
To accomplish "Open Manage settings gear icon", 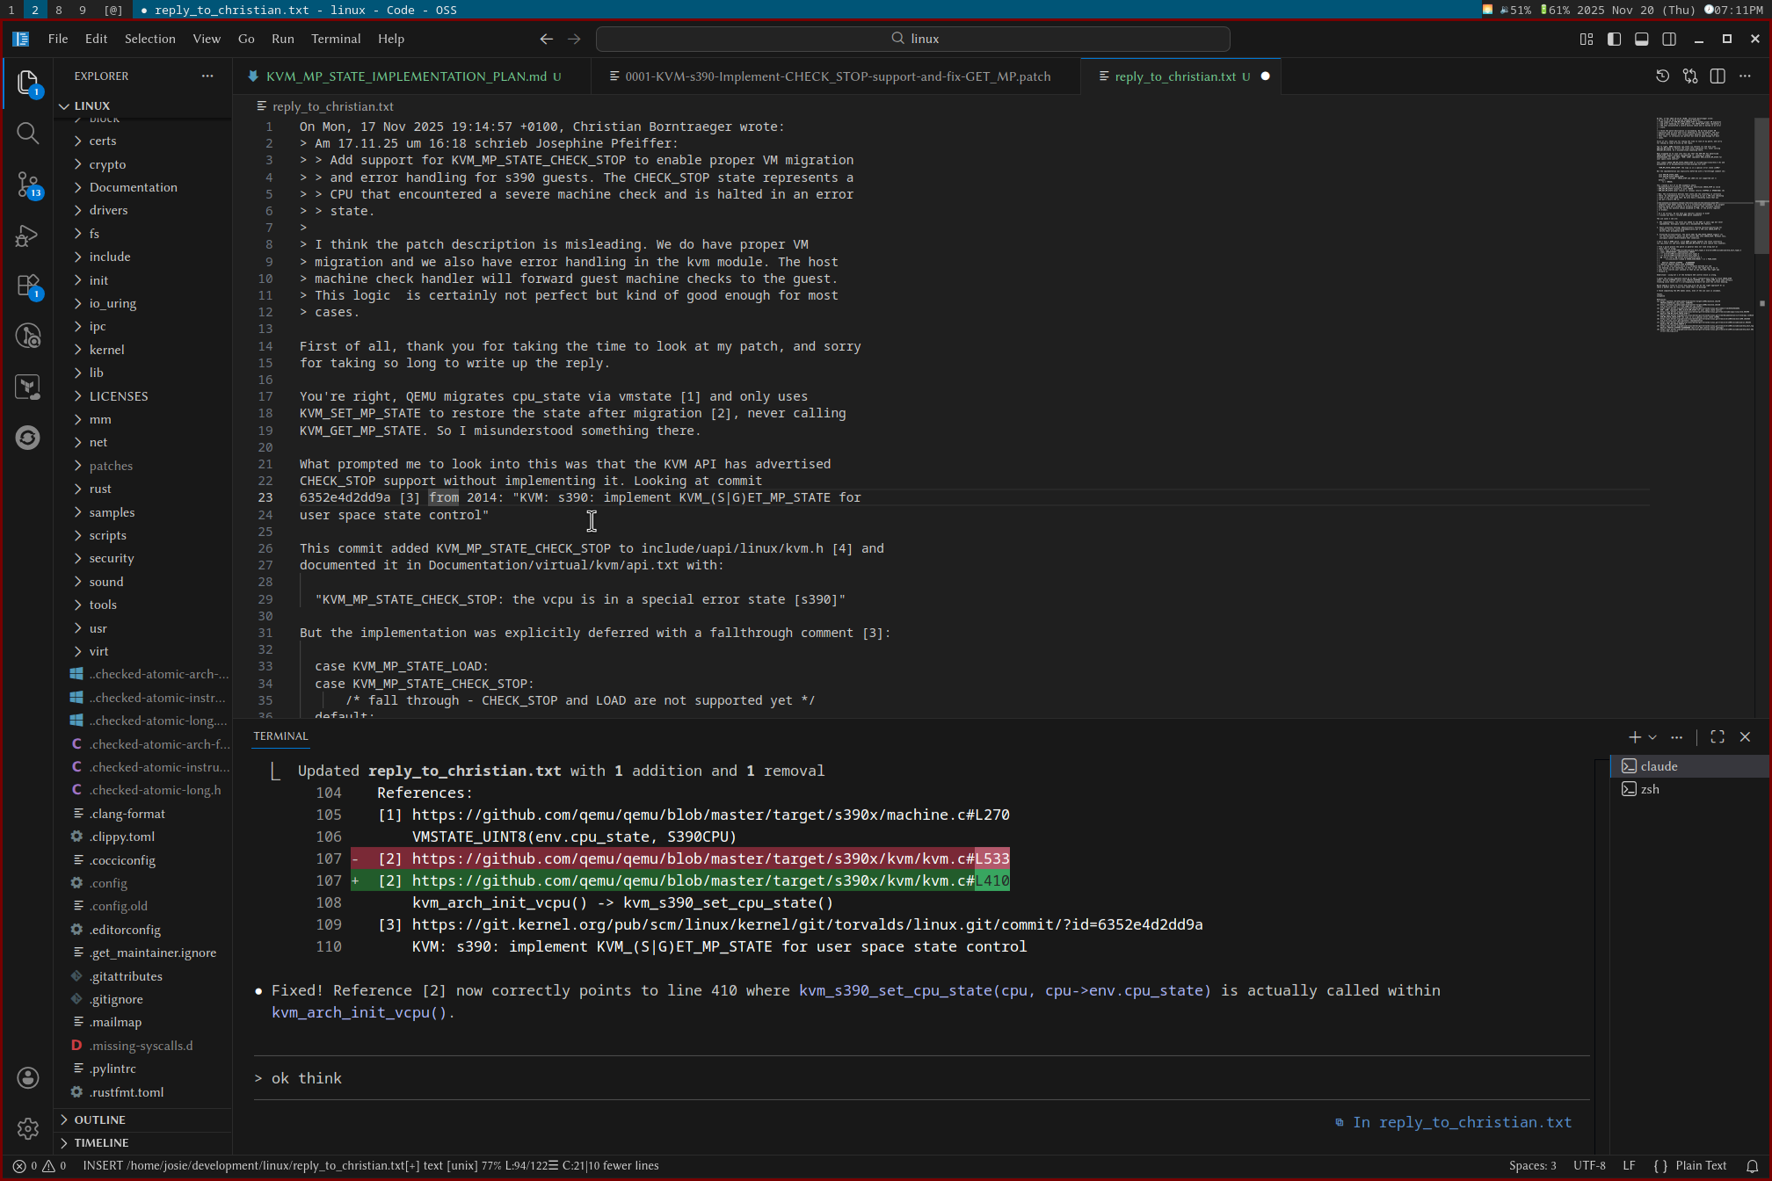I will 27,1128.
